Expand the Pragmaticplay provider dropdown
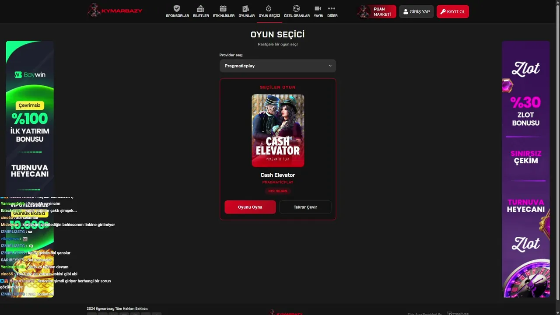 tap(278, 66)
